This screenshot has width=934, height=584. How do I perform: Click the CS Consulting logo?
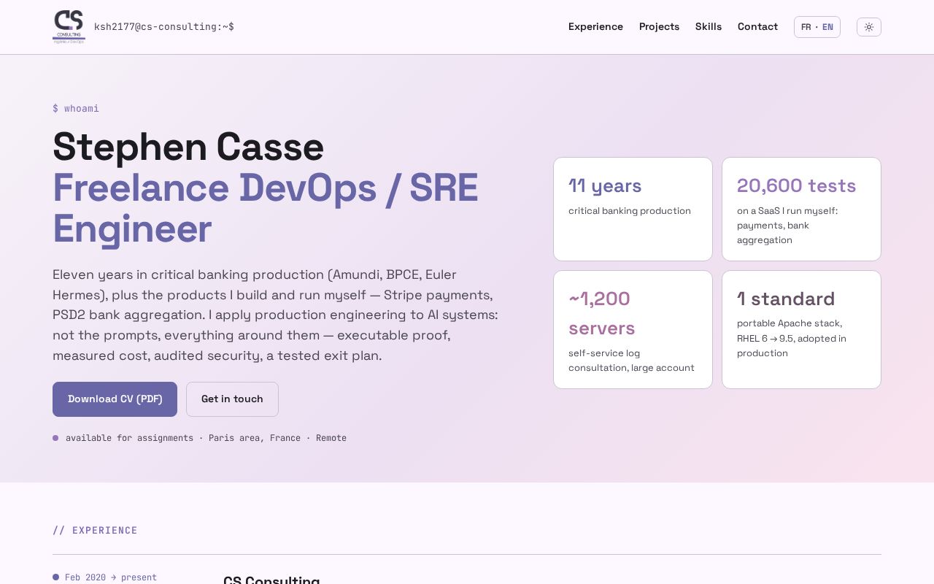[x=69, y=27]
